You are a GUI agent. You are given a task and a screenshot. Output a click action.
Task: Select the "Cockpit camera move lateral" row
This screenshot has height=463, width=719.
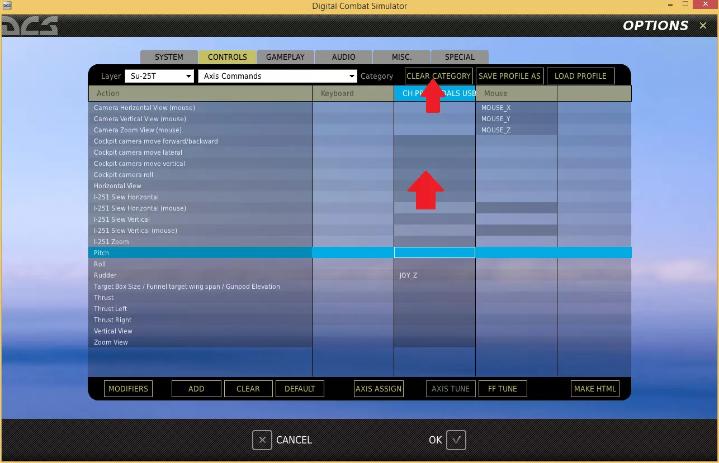point(200,152)
